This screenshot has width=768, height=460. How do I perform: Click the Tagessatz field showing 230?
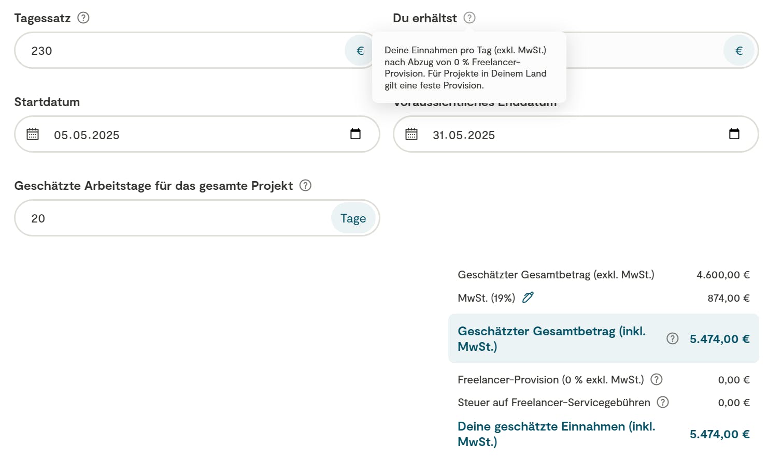click(x=197, y=50)
